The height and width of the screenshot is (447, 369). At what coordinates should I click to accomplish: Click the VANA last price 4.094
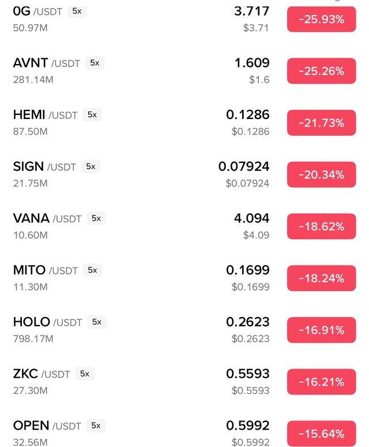(251, 219)
